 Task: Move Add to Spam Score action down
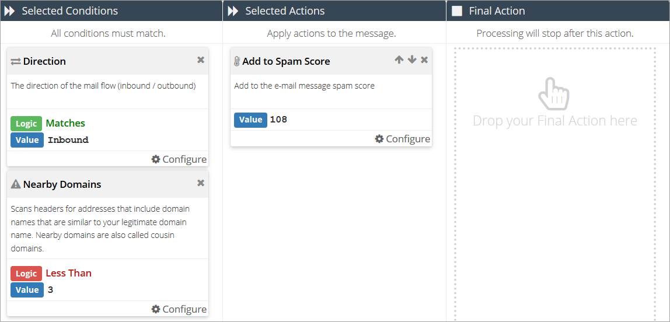pos(412,60)
